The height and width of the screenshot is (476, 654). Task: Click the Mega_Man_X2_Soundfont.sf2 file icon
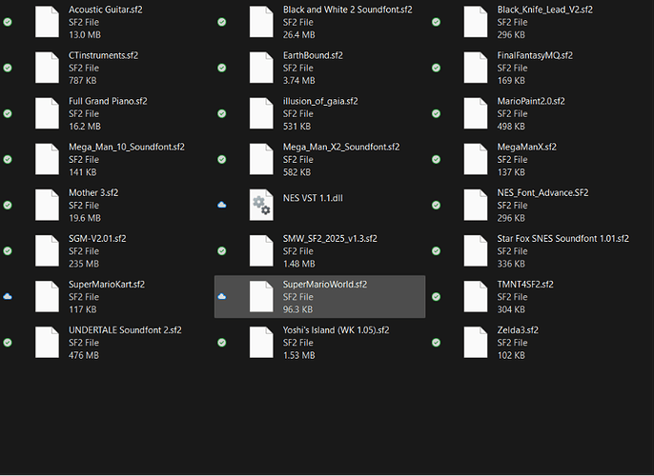[x=261, y=159]
